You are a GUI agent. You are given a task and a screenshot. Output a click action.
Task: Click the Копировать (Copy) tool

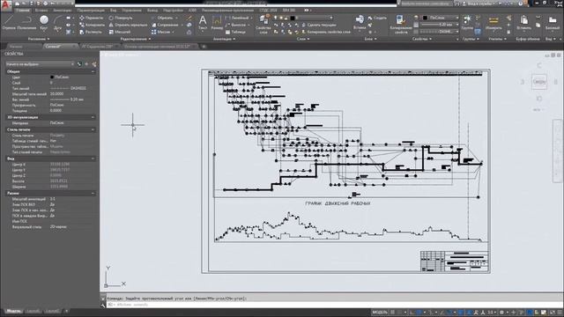point(92,25)
